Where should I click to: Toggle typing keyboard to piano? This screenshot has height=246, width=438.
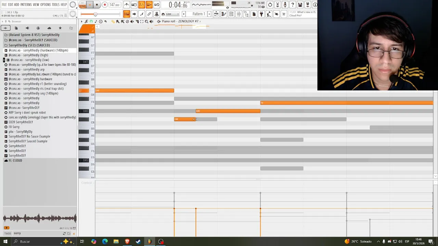coord(127,14)
